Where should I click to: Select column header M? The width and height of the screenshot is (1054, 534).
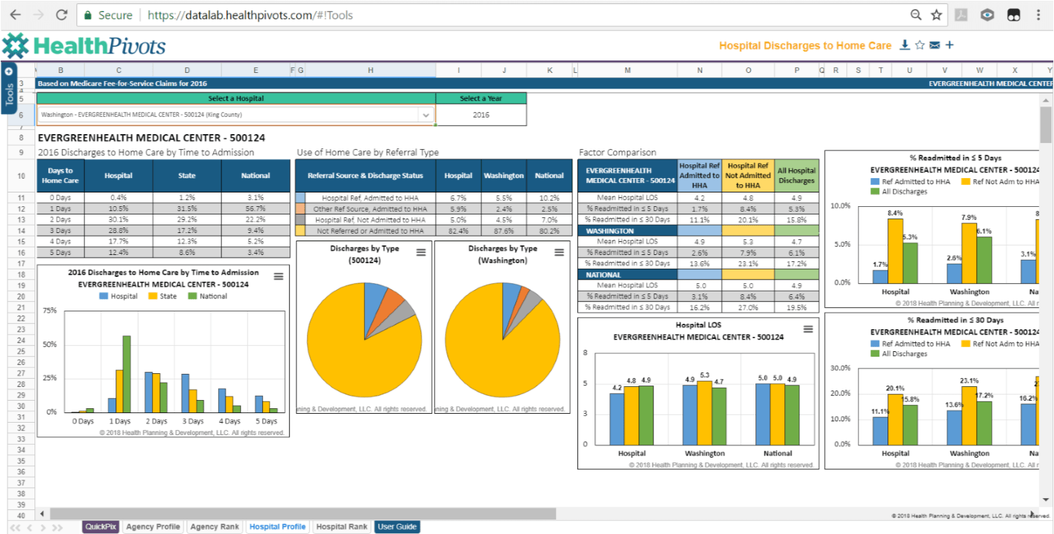[x=627, y=70]
